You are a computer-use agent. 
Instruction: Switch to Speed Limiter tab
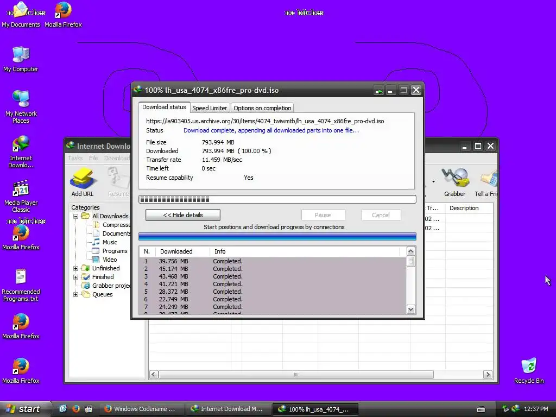click(210, 108)
